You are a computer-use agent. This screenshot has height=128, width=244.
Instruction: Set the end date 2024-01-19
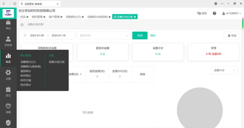59,36
